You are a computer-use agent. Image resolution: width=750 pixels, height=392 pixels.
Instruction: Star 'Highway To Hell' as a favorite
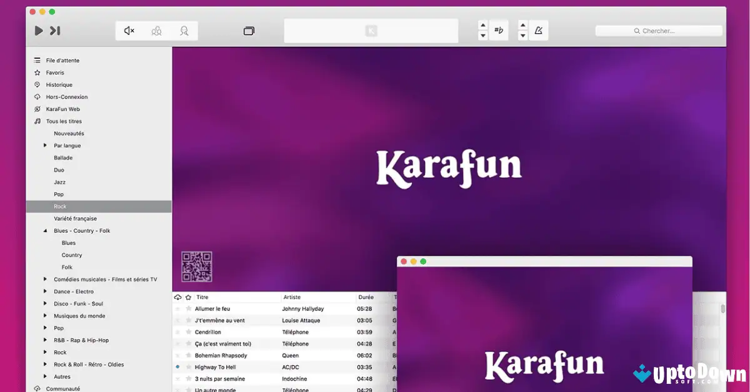click(x=189, y=367)
